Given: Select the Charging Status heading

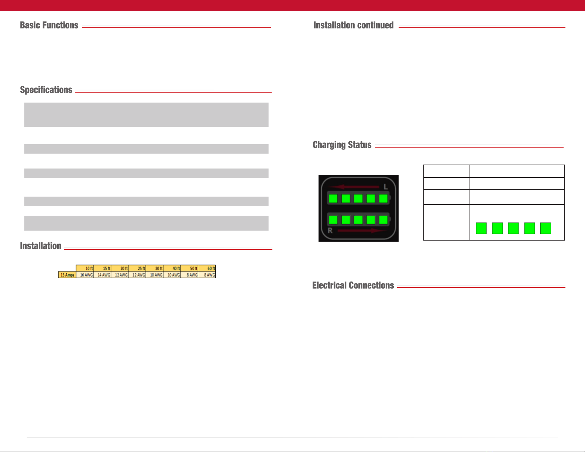Looking at the screenshot, I should (342, 145).
